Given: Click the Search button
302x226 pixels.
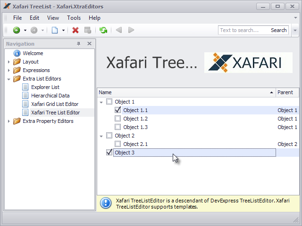Looking at the screenshot, I should 279,30.
